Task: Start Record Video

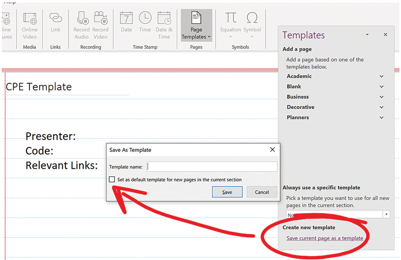Action: point(101,24)
